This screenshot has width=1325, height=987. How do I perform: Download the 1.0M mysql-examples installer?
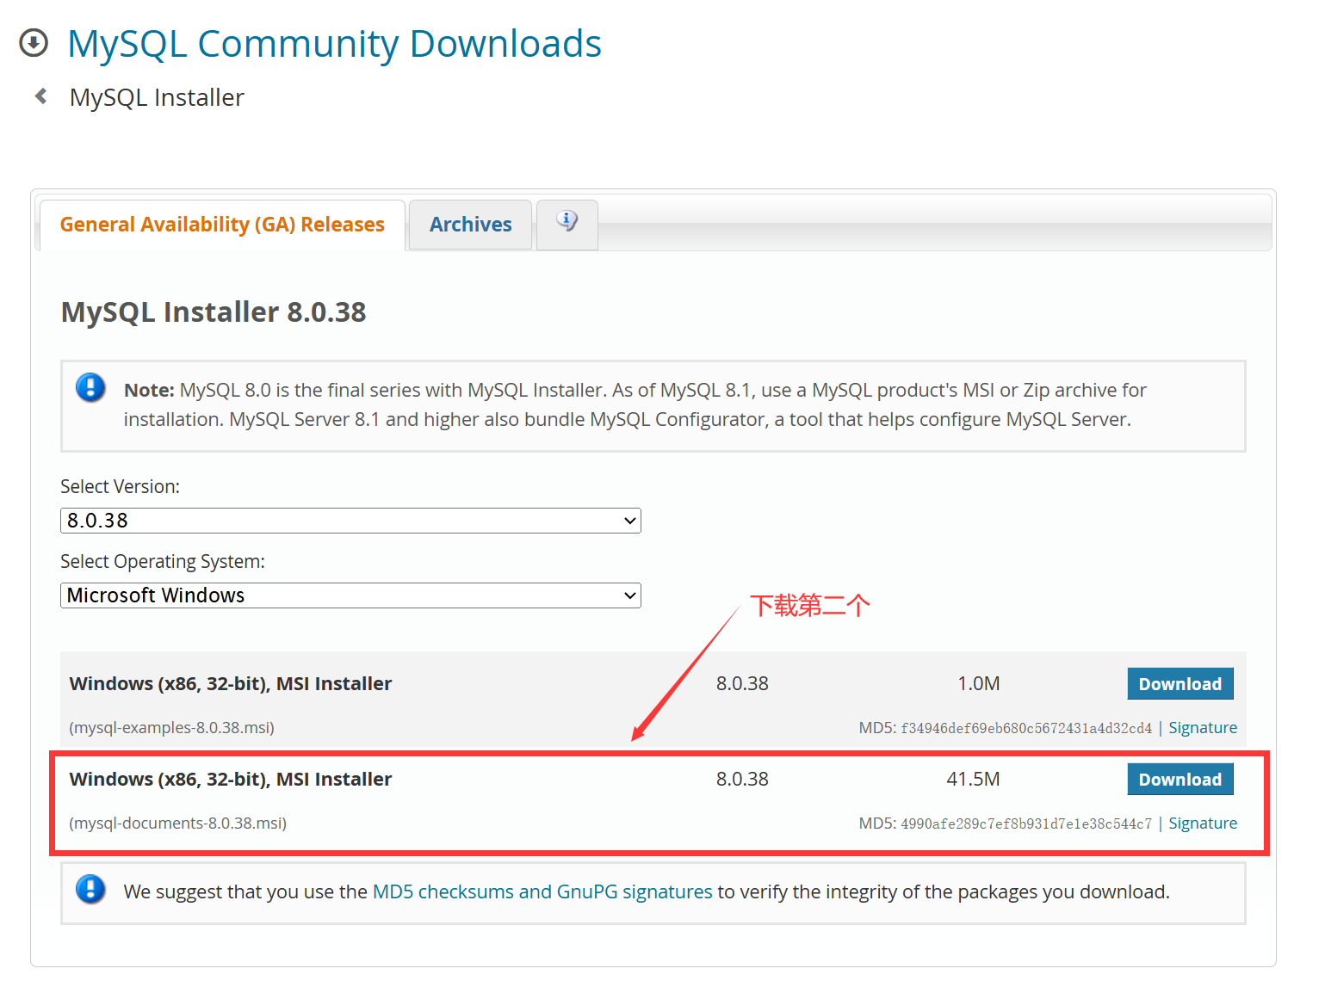coord(1180,684)
